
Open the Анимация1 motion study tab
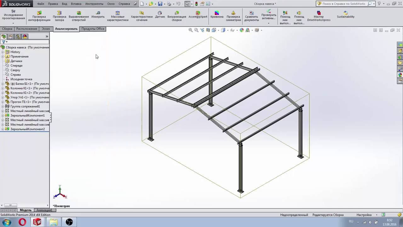44,210
